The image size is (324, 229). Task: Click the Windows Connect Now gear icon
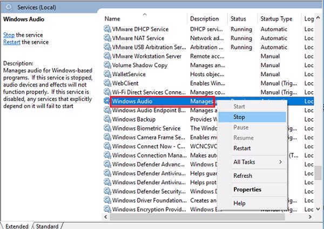point(107,146)
